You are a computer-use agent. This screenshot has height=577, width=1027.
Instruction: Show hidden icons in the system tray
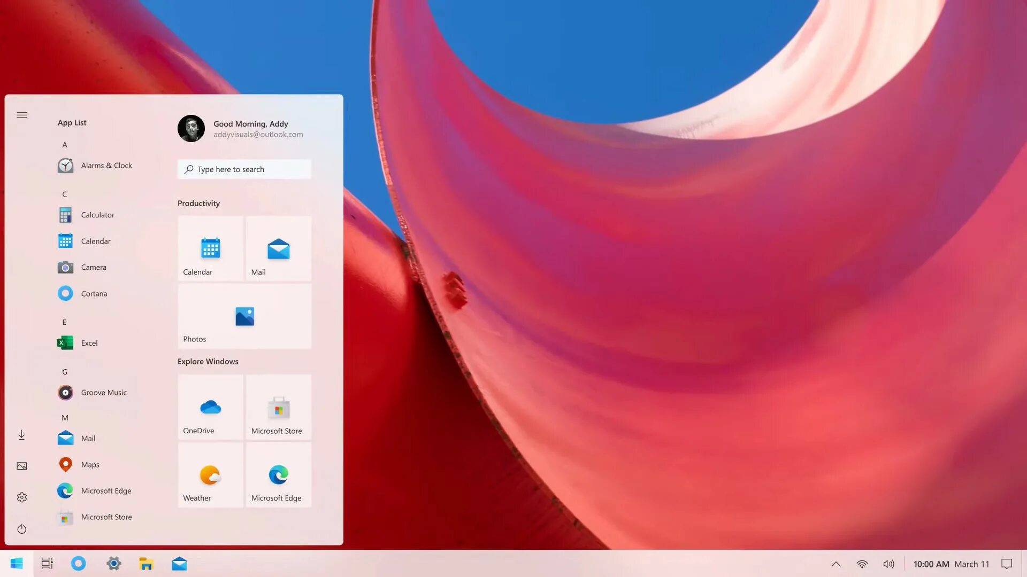(836, 564)
